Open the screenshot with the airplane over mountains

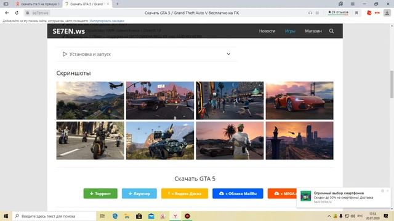pos(90,101)
